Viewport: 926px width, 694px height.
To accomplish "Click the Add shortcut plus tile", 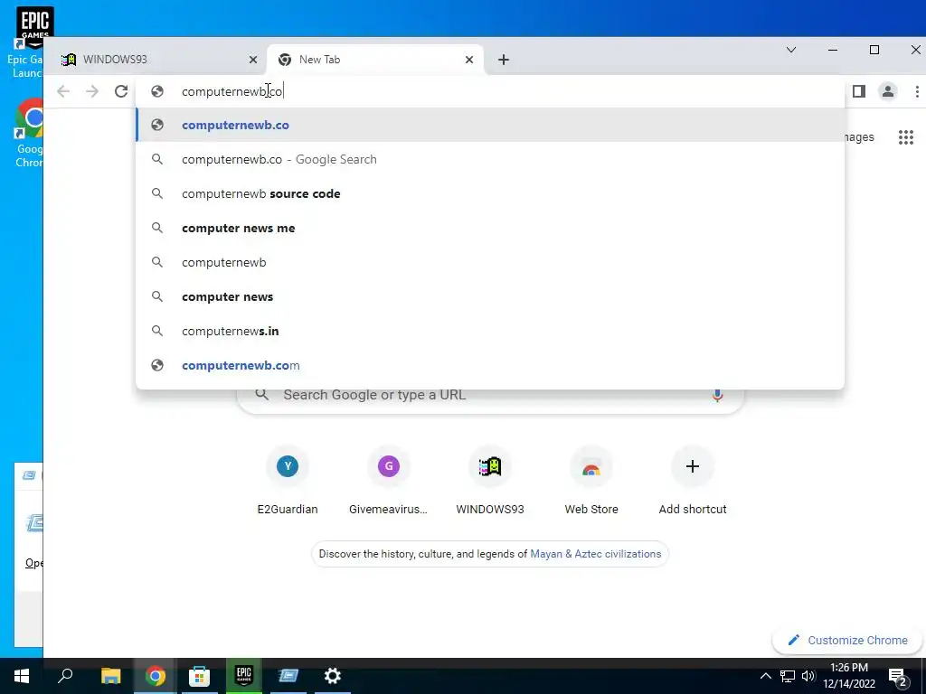I will tap(693, 482).
